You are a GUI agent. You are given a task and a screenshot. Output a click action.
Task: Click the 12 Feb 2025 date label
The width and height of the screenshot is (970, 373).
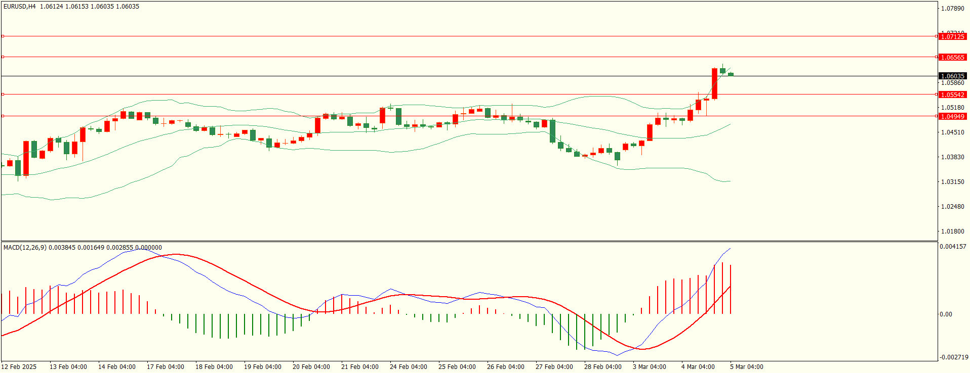[x=19, y=367]
